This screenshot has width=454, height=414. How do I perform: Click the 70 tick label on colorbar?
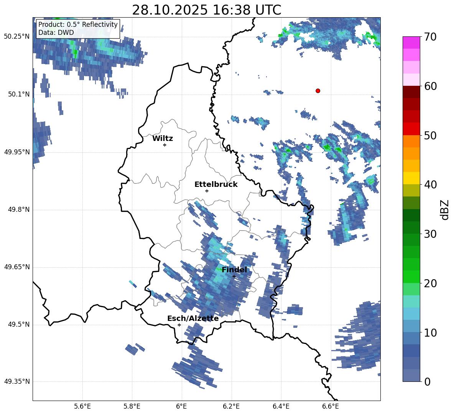point(430,37)
